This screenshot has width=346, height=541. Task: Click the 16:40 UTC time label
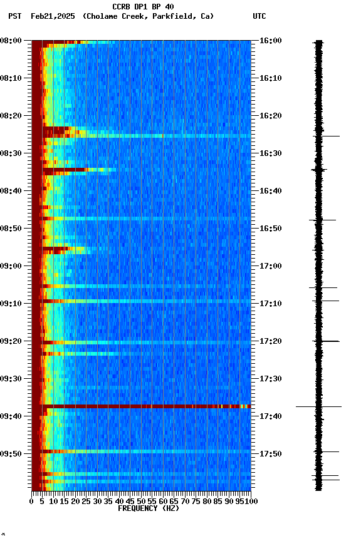click(270, 191)
